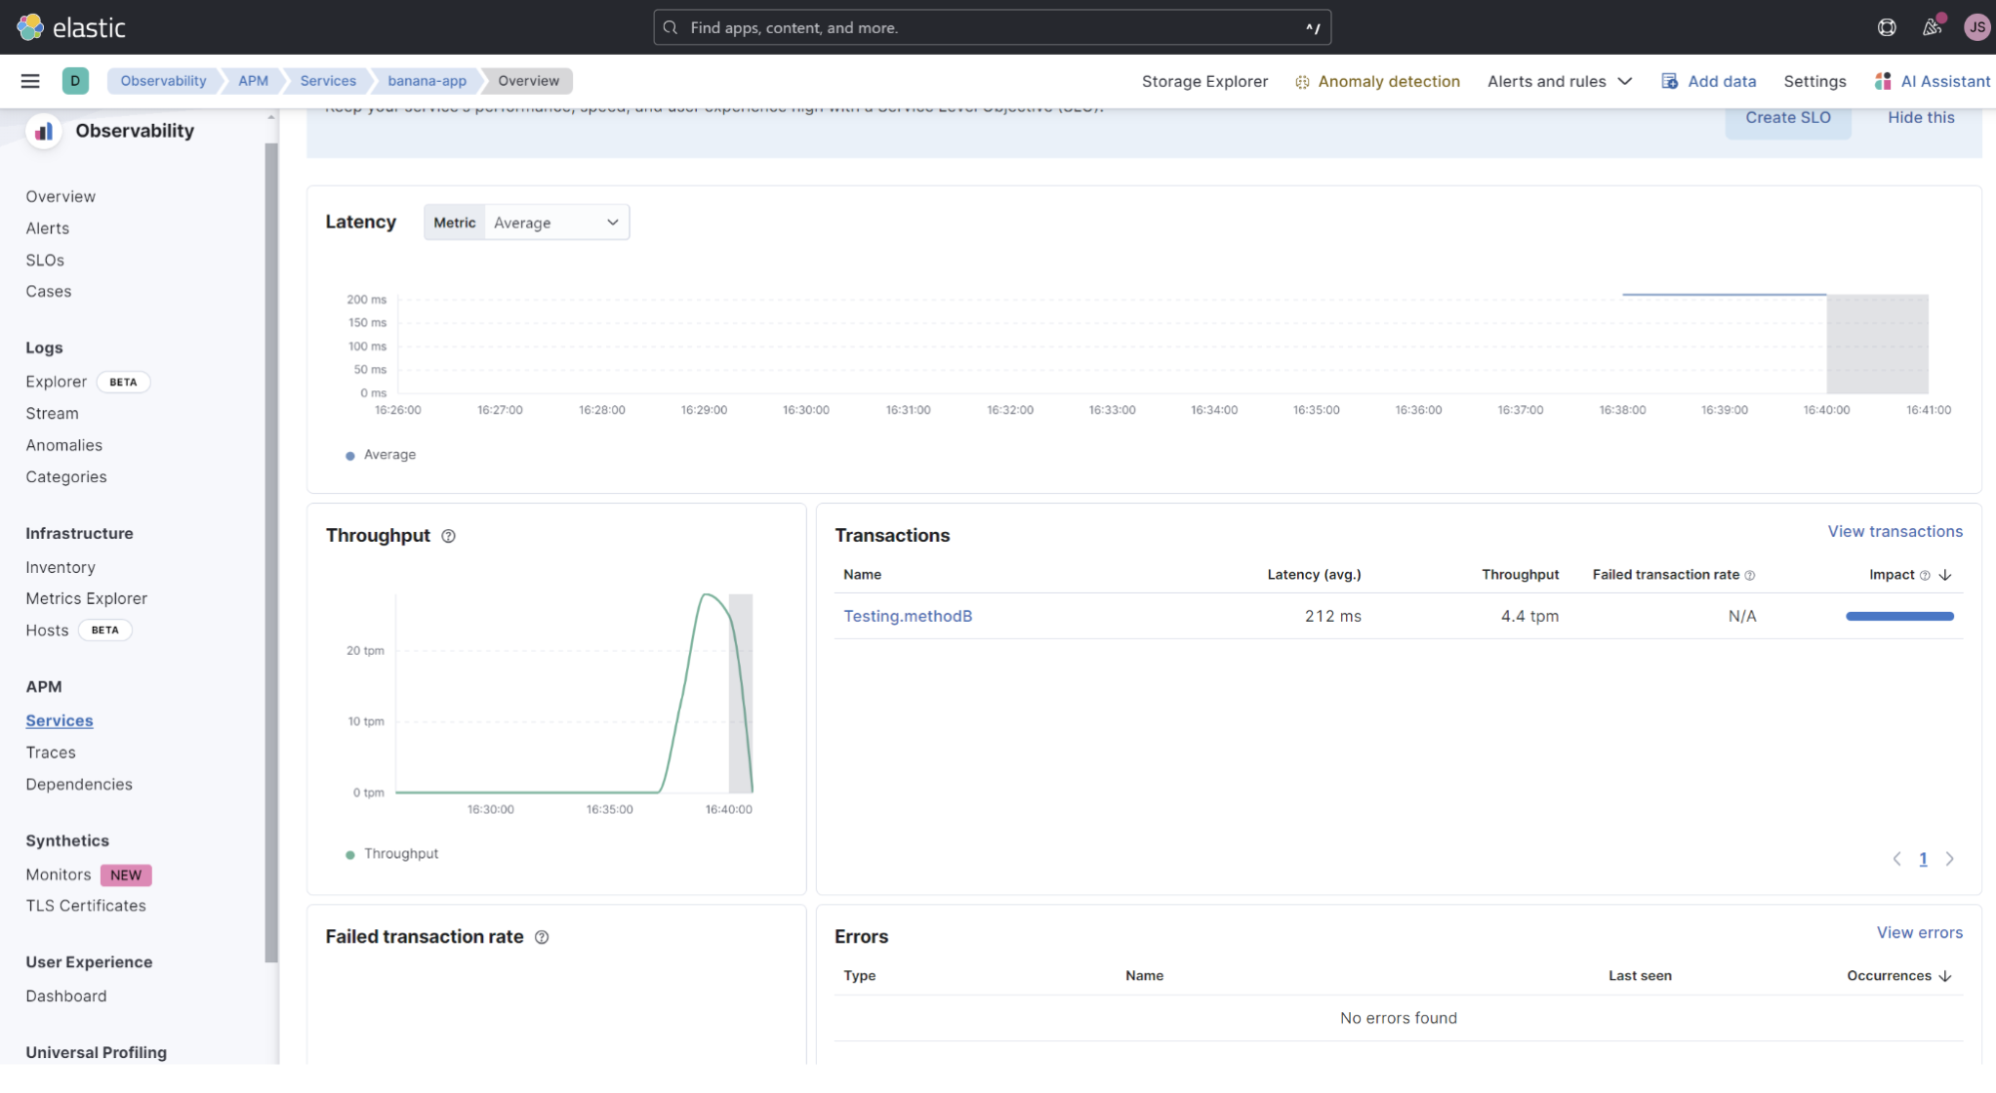Toggle the Average legend item in the Latency chart
Screen dimensions: 1996x1093
(x=388, y=455)
